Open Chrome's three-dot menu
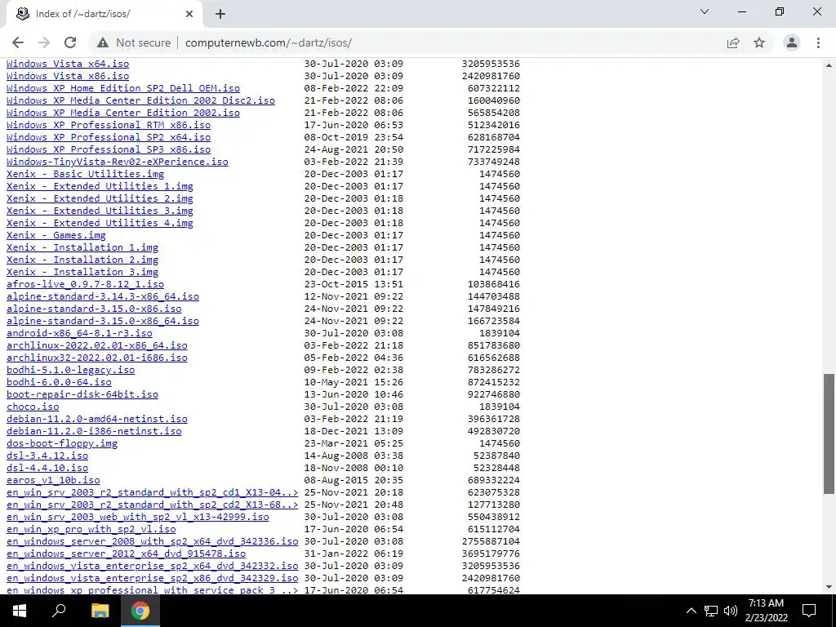This screenshot has height=627, width=836. click(818, 42)
